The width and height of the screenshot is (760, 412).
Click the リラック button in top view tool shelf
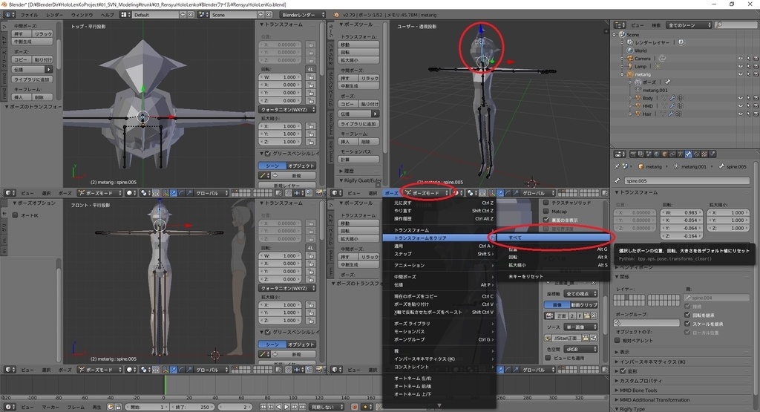coord(42,33)
